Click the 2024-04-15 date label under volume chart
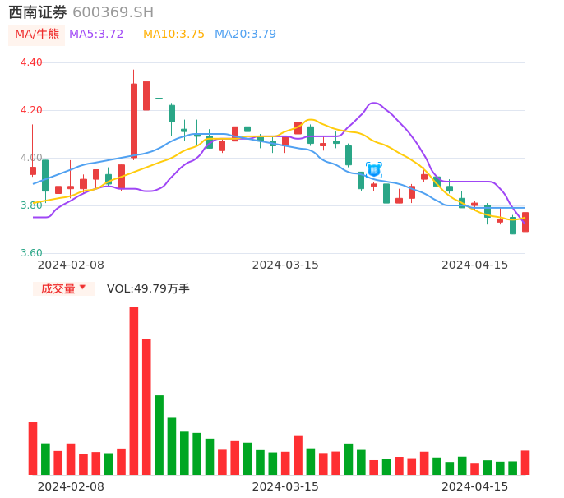Image resolution: width=564 pixels, height=498 pixels. point(475,486)
